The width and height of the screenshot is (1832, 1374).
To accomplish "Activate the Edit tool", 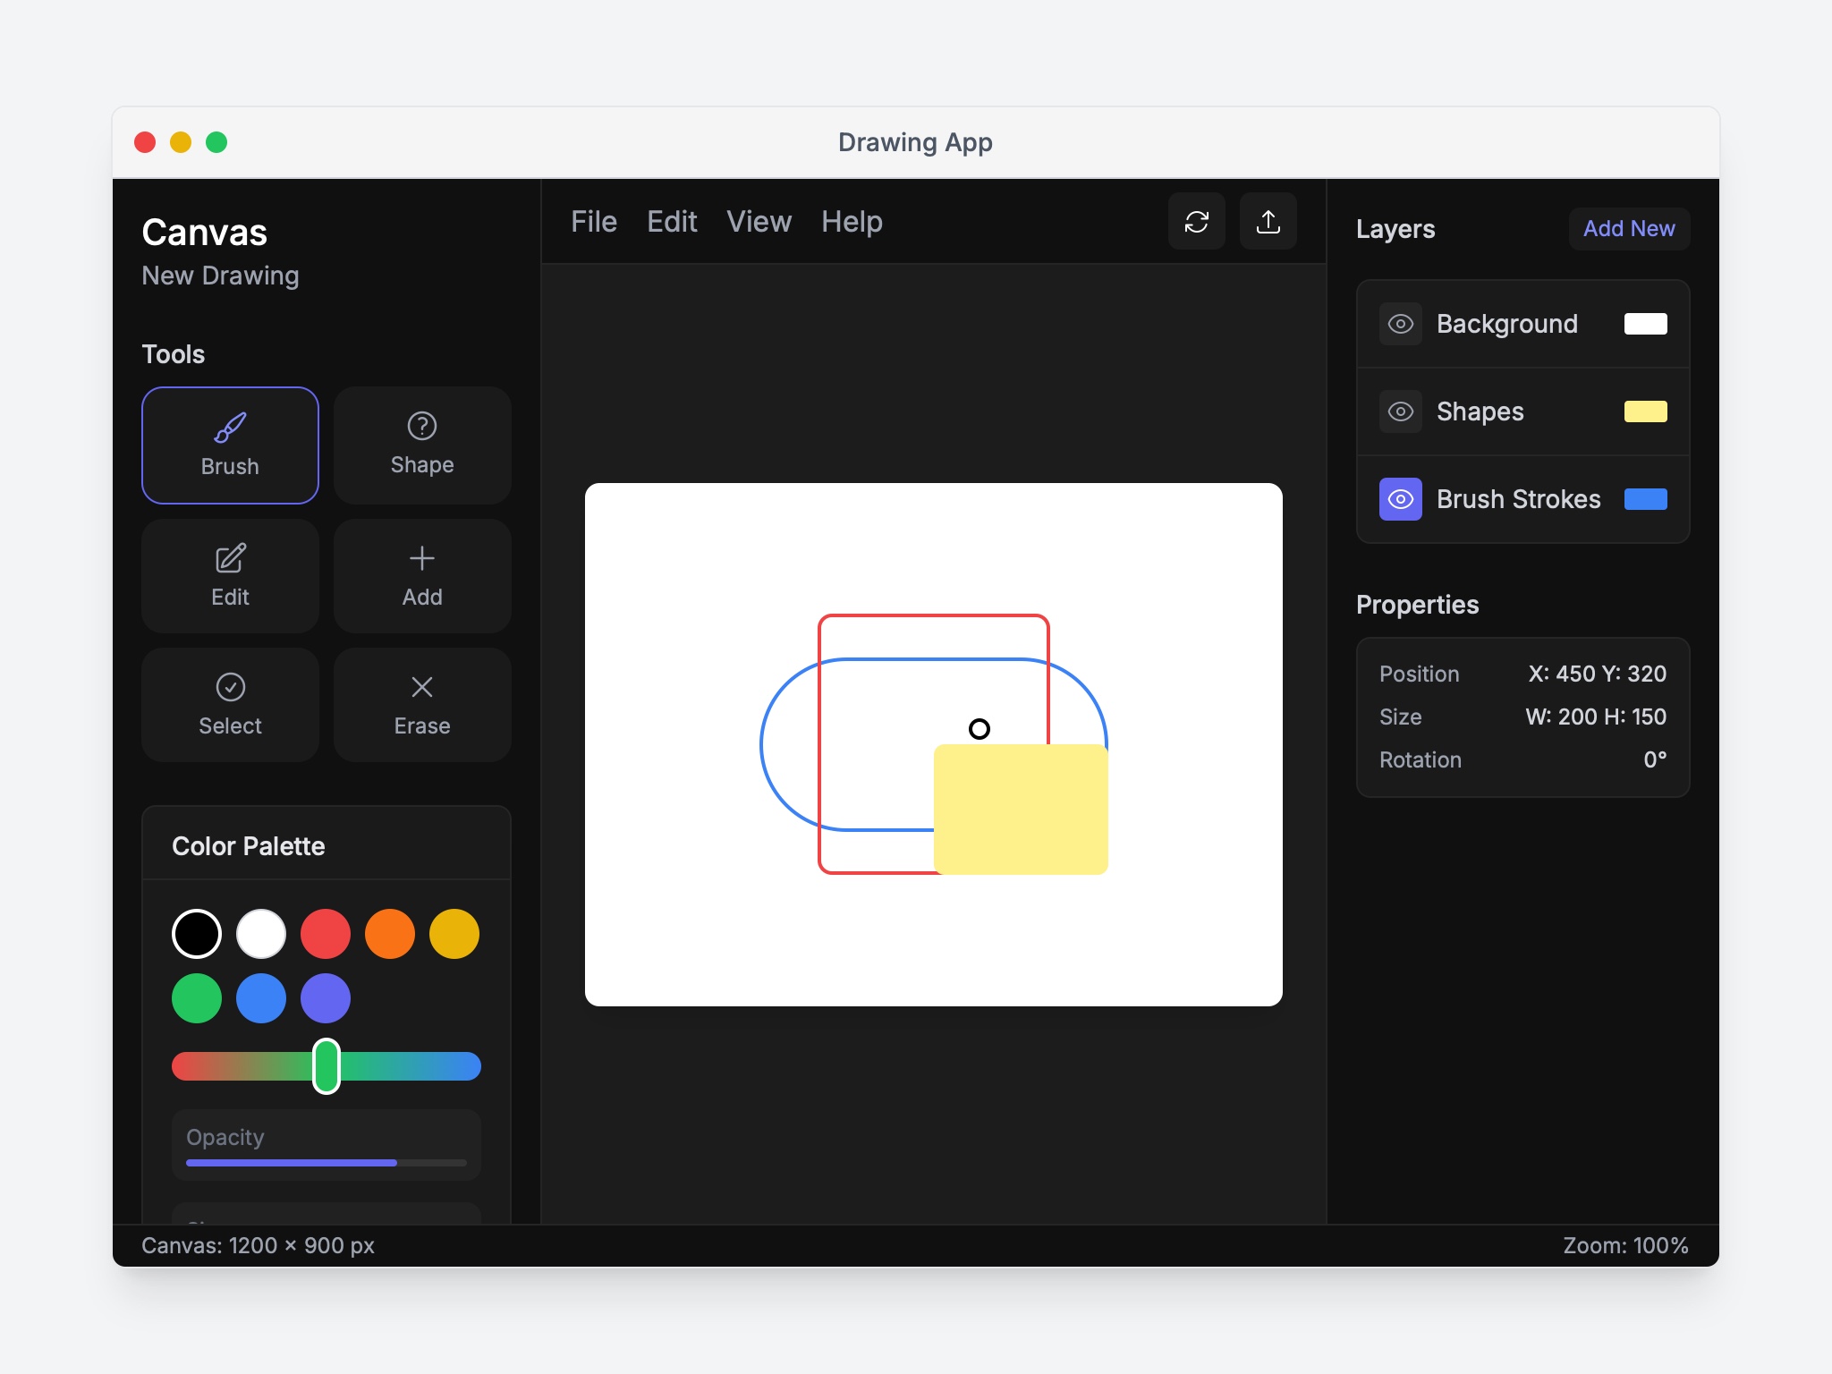I will click(230, 575).
